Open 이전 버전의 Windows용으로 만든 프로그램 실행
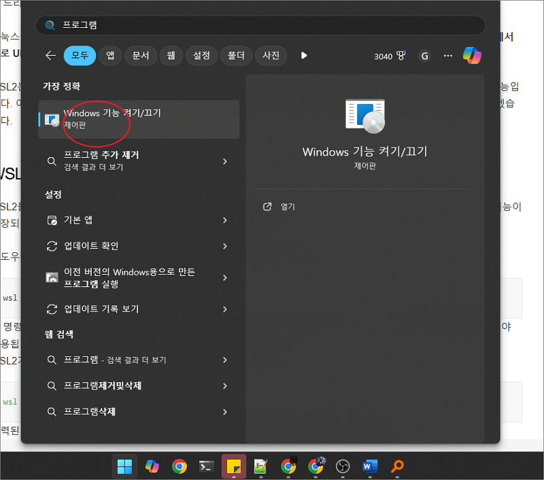 coord(139,278)
